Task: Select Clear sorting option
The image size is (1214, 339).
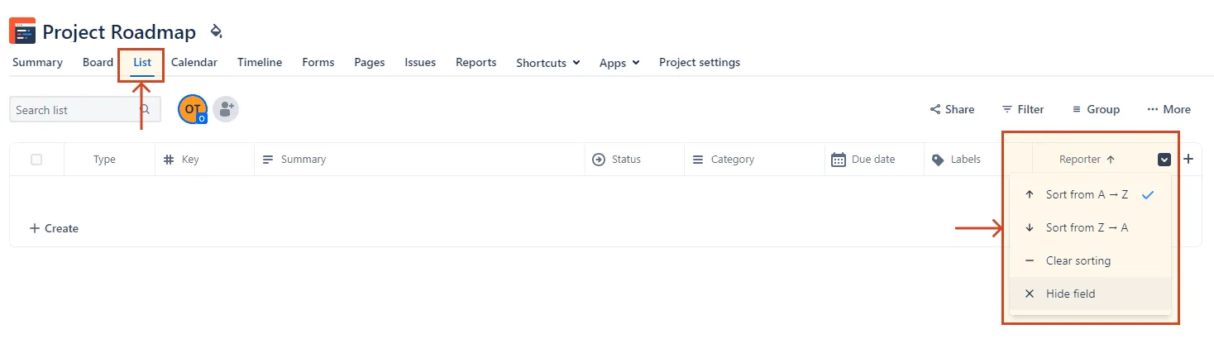Action: 1078,260
